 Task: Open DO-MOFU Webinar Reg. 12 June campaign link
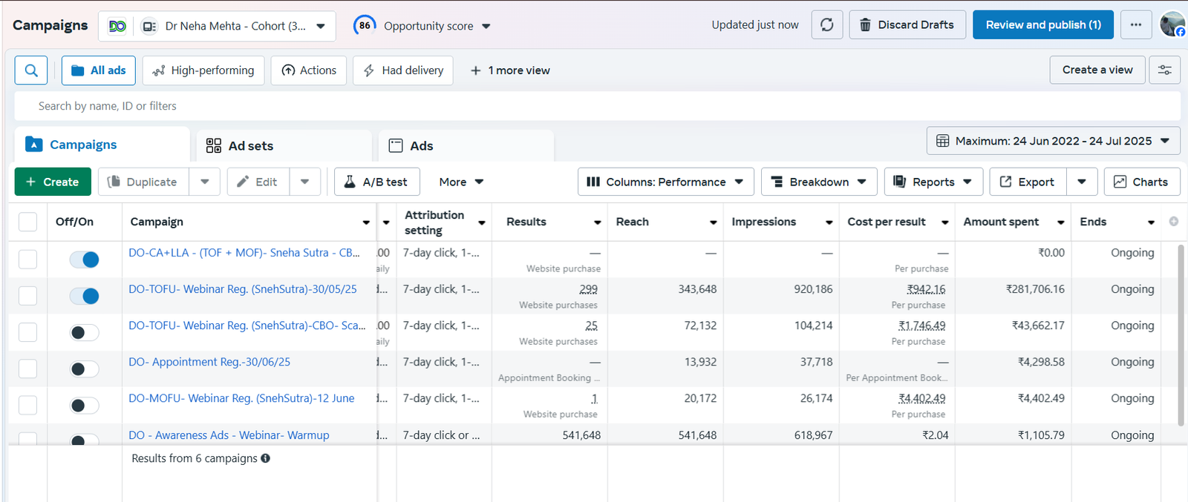pos(241,398)
